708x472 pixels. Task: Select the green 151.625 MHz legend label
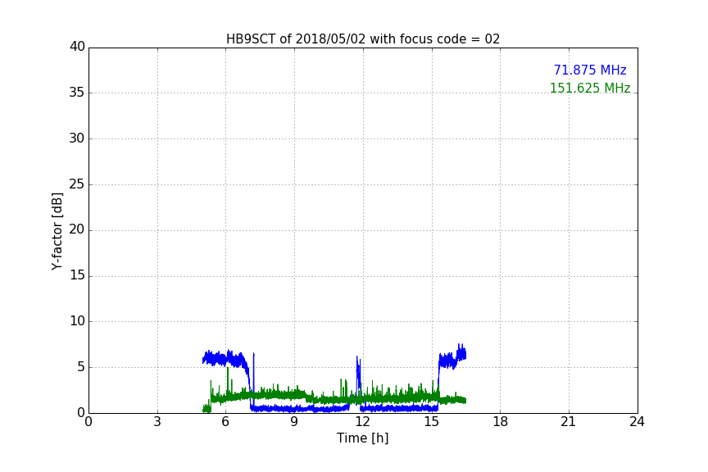(x=590, y=88)
